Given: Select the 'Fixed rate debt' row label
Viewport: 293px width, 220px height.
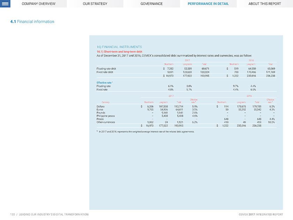Looking at the screenshot, I should (105, 72).
